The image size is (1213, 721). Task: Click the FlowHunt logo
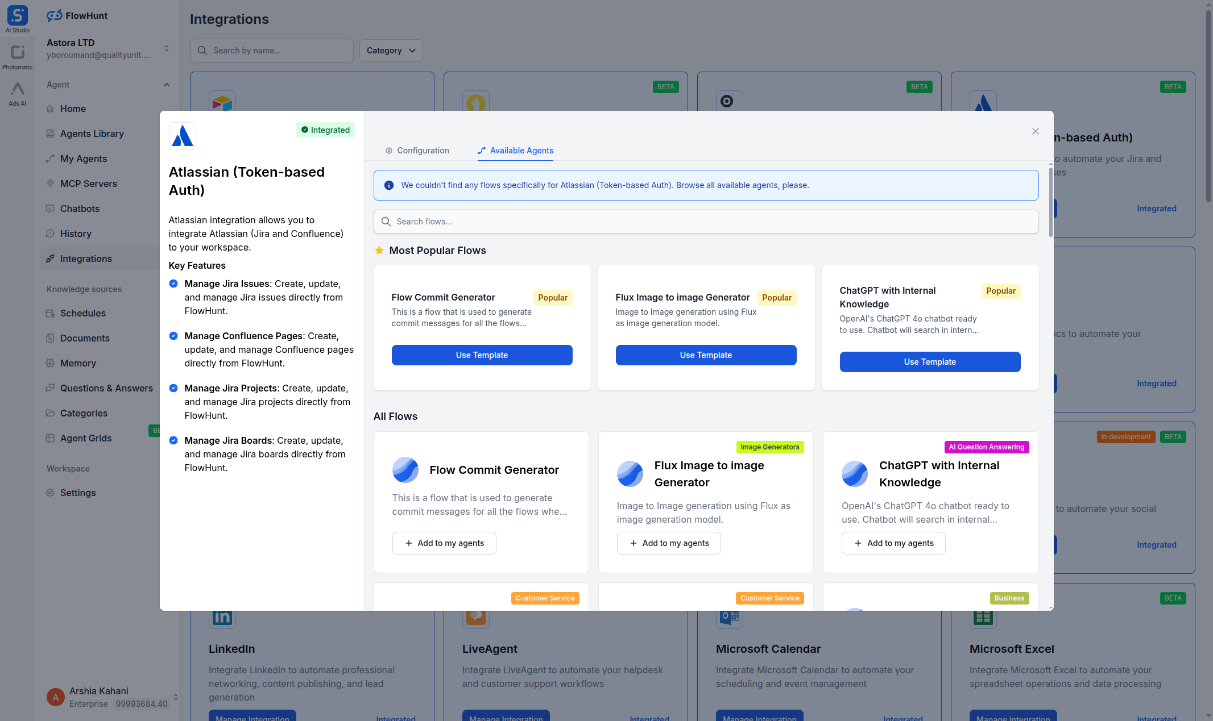pos(77,15)
